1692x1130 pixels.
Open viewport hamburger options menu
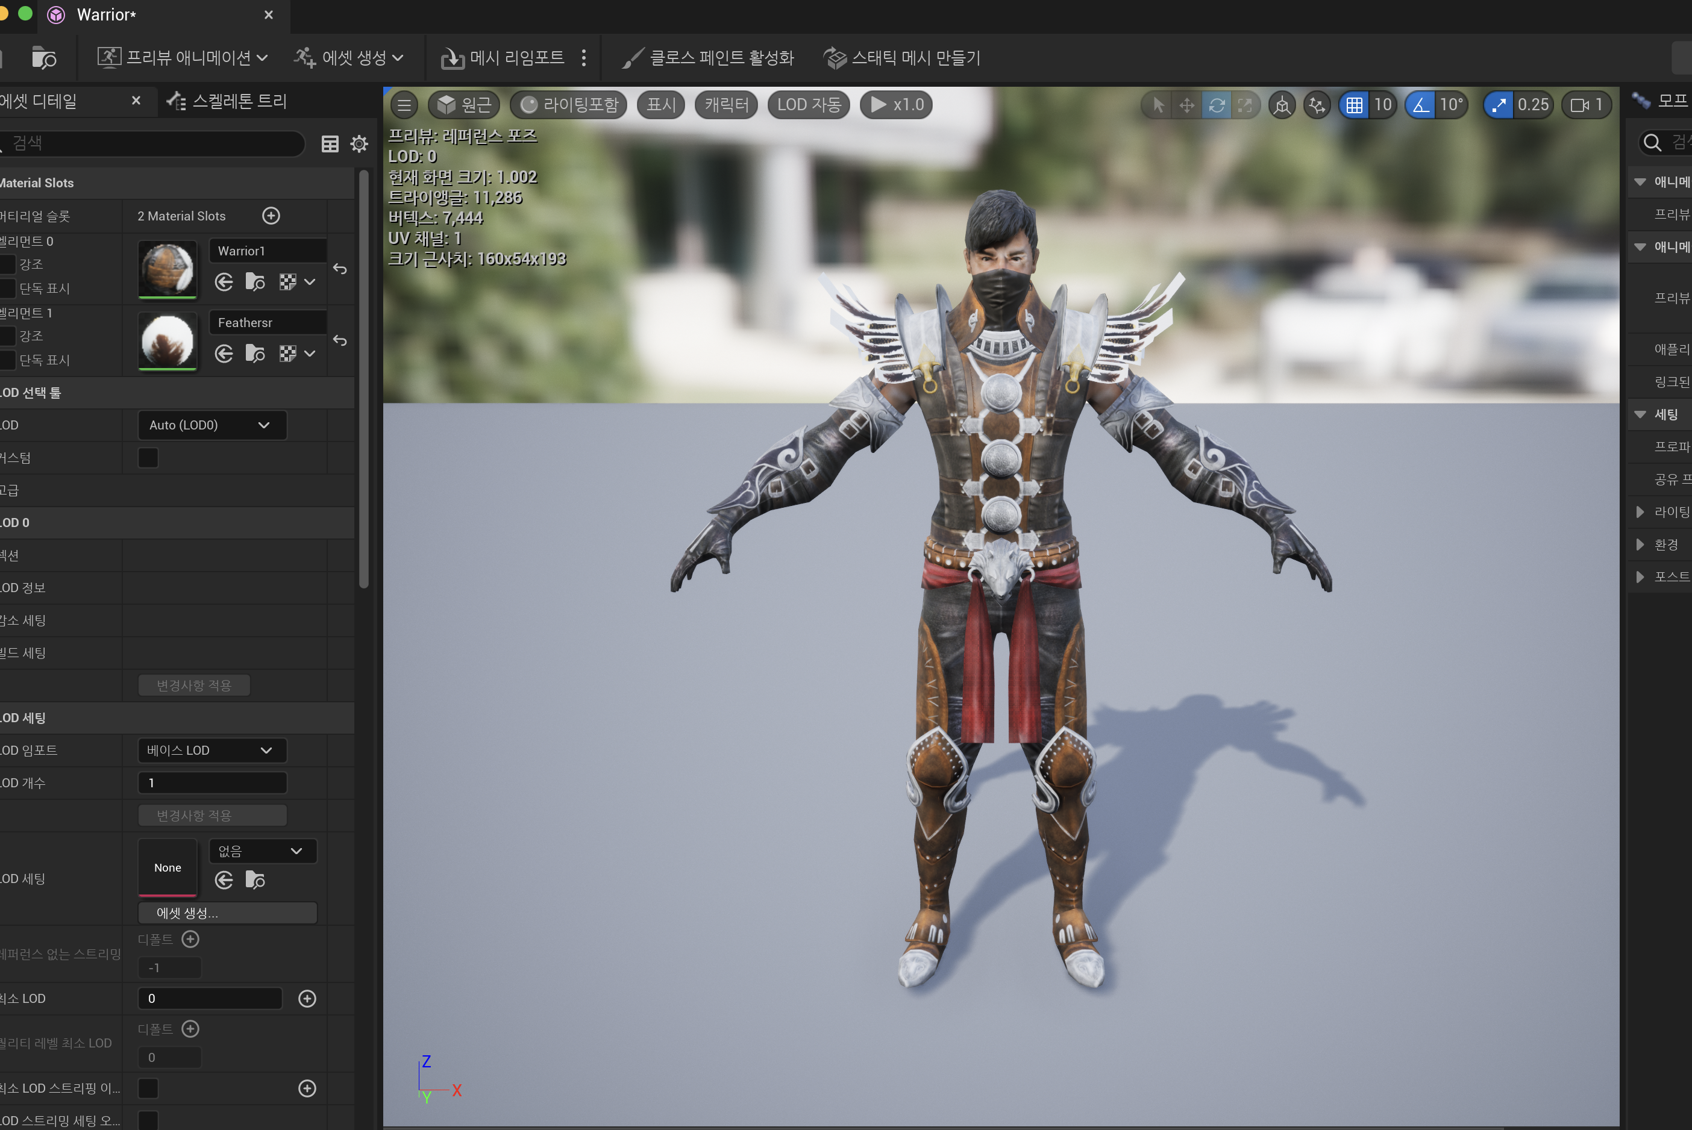click(404, 105)
